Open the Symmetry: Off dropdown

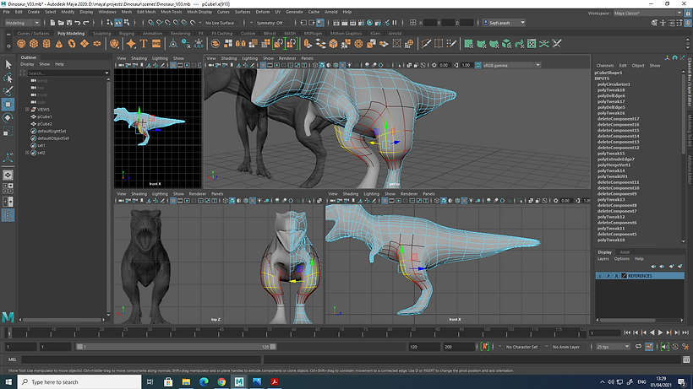tap(272, 23)
